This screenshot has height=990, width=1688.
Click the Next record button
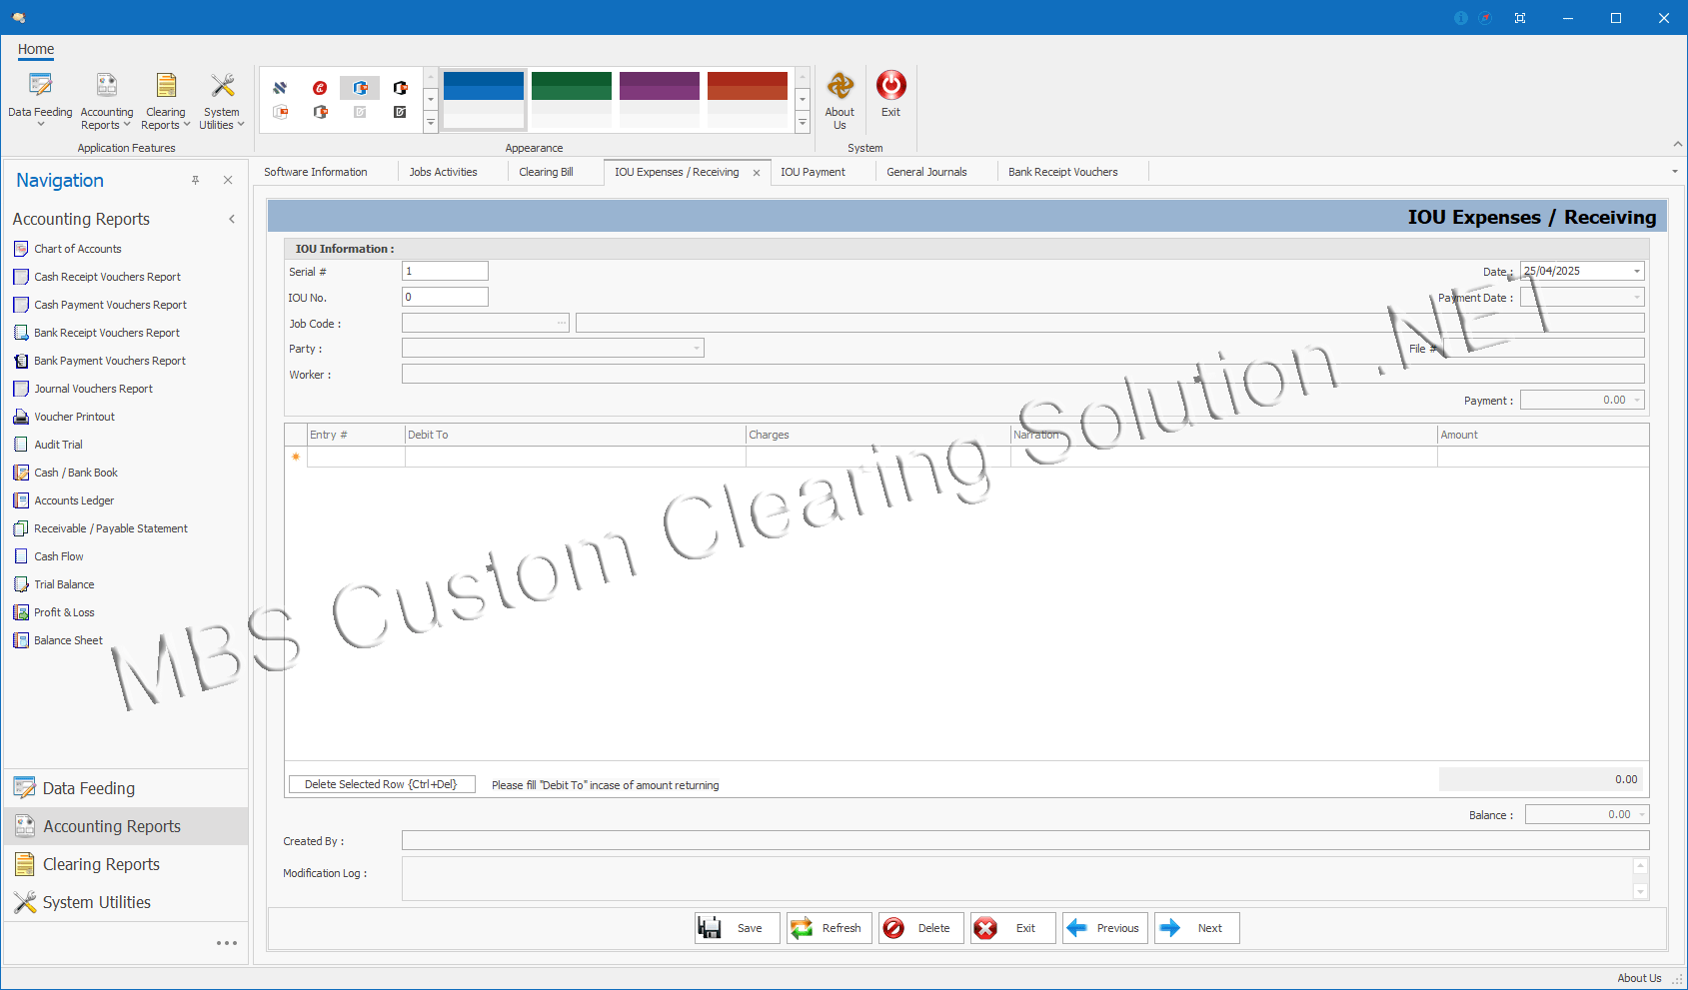1196,928
